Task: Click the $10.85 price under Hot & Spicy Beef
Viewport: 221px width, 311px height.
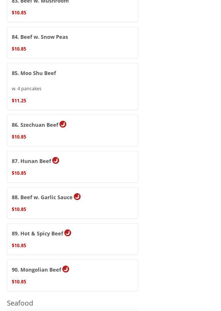Action: (19, 245)
